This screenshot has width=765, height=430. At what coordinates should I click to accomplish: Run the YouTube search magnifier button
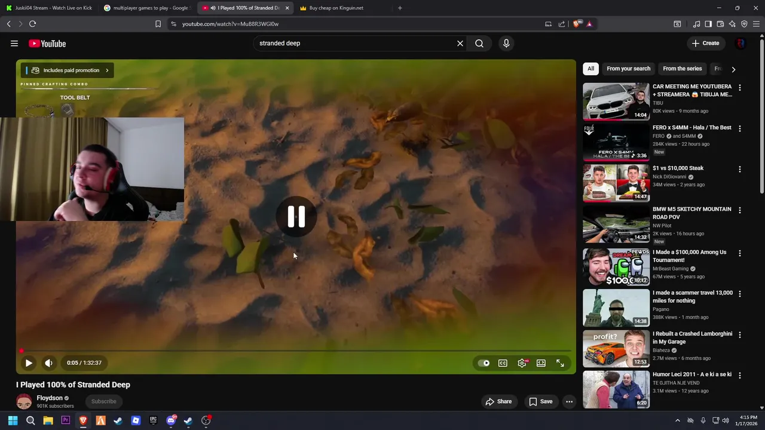click(479, 43)
